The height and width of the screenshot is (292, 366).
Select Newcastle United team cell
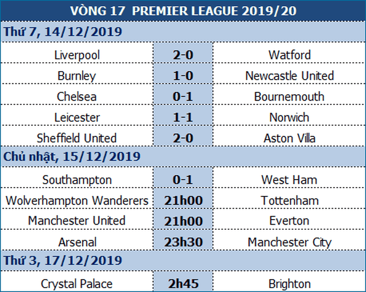[x=289, y=76]
